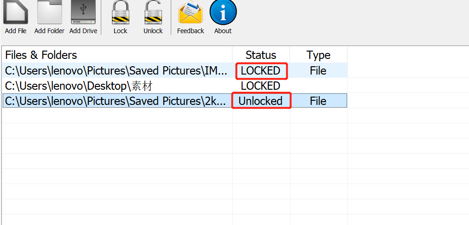Click LOCKED status of Desktop\素材 row
The image size is (469, 225).
click(x=261, y=86)
